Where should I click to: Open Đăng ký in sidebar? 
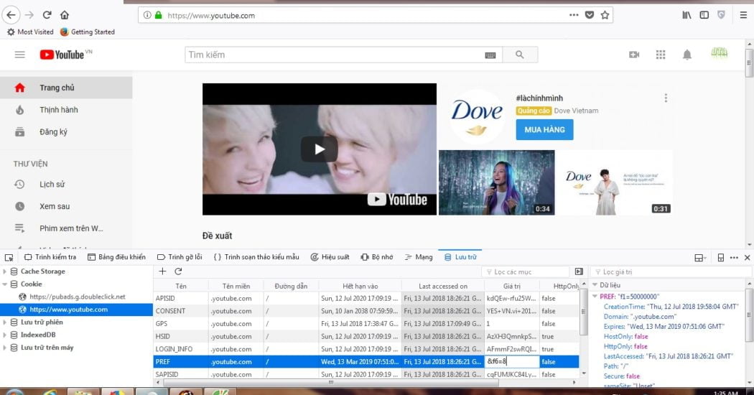coord(66,132)
